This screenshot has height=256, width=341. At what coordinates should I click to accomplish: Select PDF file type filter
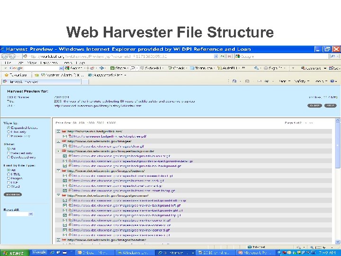[9, 183]
